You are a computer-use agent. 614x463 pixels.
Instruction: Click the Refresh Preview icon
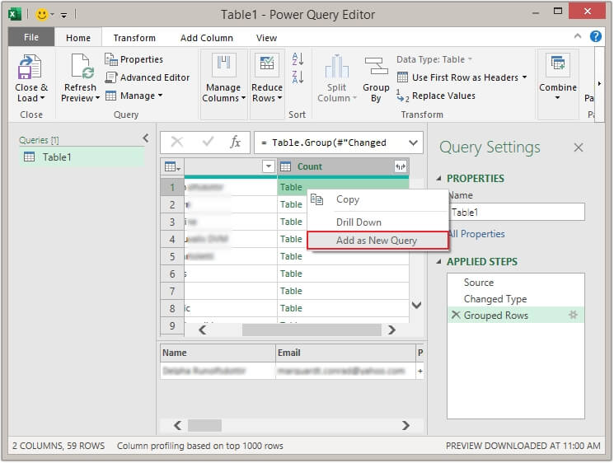[x=81, y=68]
